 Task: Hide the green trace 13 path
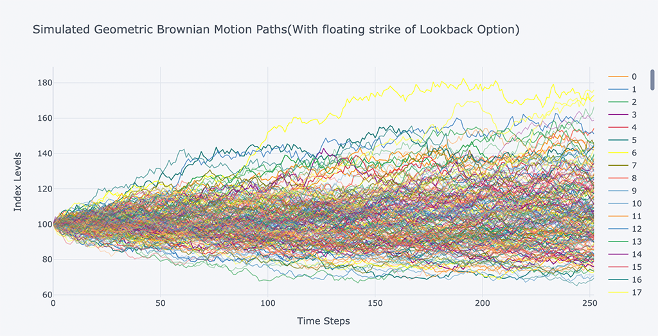point(636,242)
